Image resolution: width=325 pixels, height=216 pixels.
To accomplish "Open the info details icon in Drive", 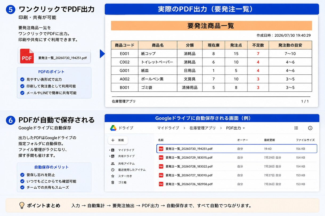I will 310,128.
